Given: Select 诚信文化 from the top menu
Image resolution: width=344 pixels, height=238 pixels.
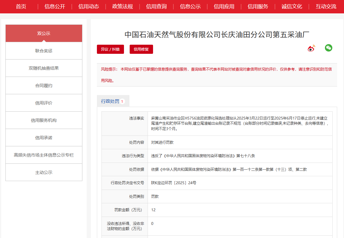Looking at the screenshot, I should click(x=292, y=7).
